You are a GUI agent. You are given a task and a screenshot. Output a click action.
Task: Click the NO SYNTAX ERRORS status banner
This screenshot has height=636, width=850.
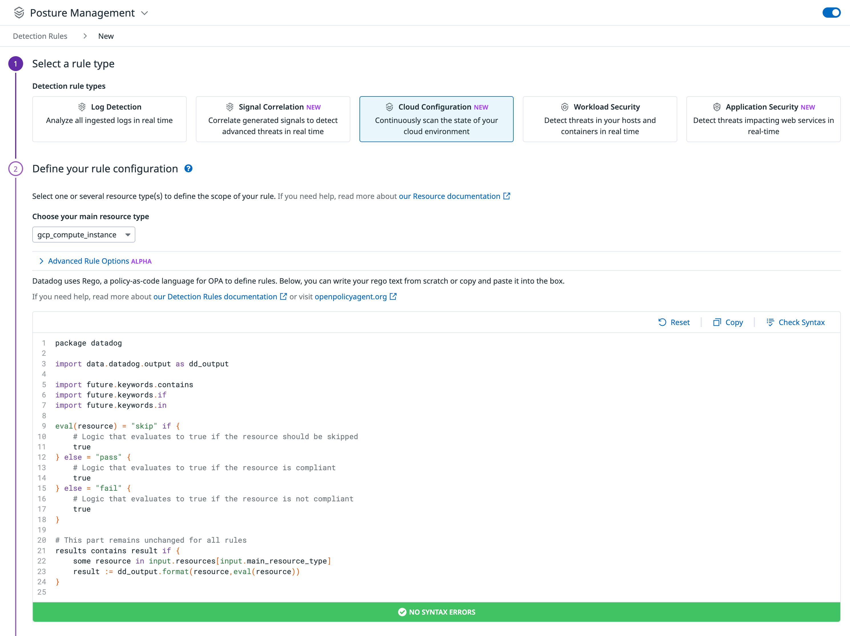pos(436,612)
